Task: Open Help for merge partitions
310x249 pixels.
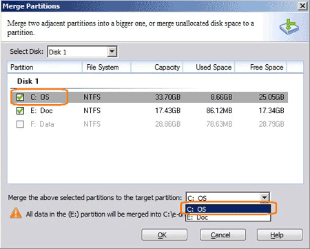Action: click(x=280, y=235)
